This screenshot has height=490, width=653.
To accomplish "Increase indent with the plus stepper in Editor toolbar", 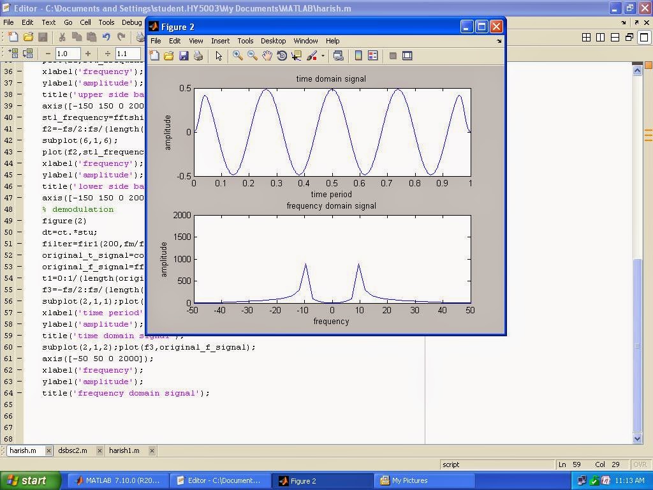I will click(88, 54).
